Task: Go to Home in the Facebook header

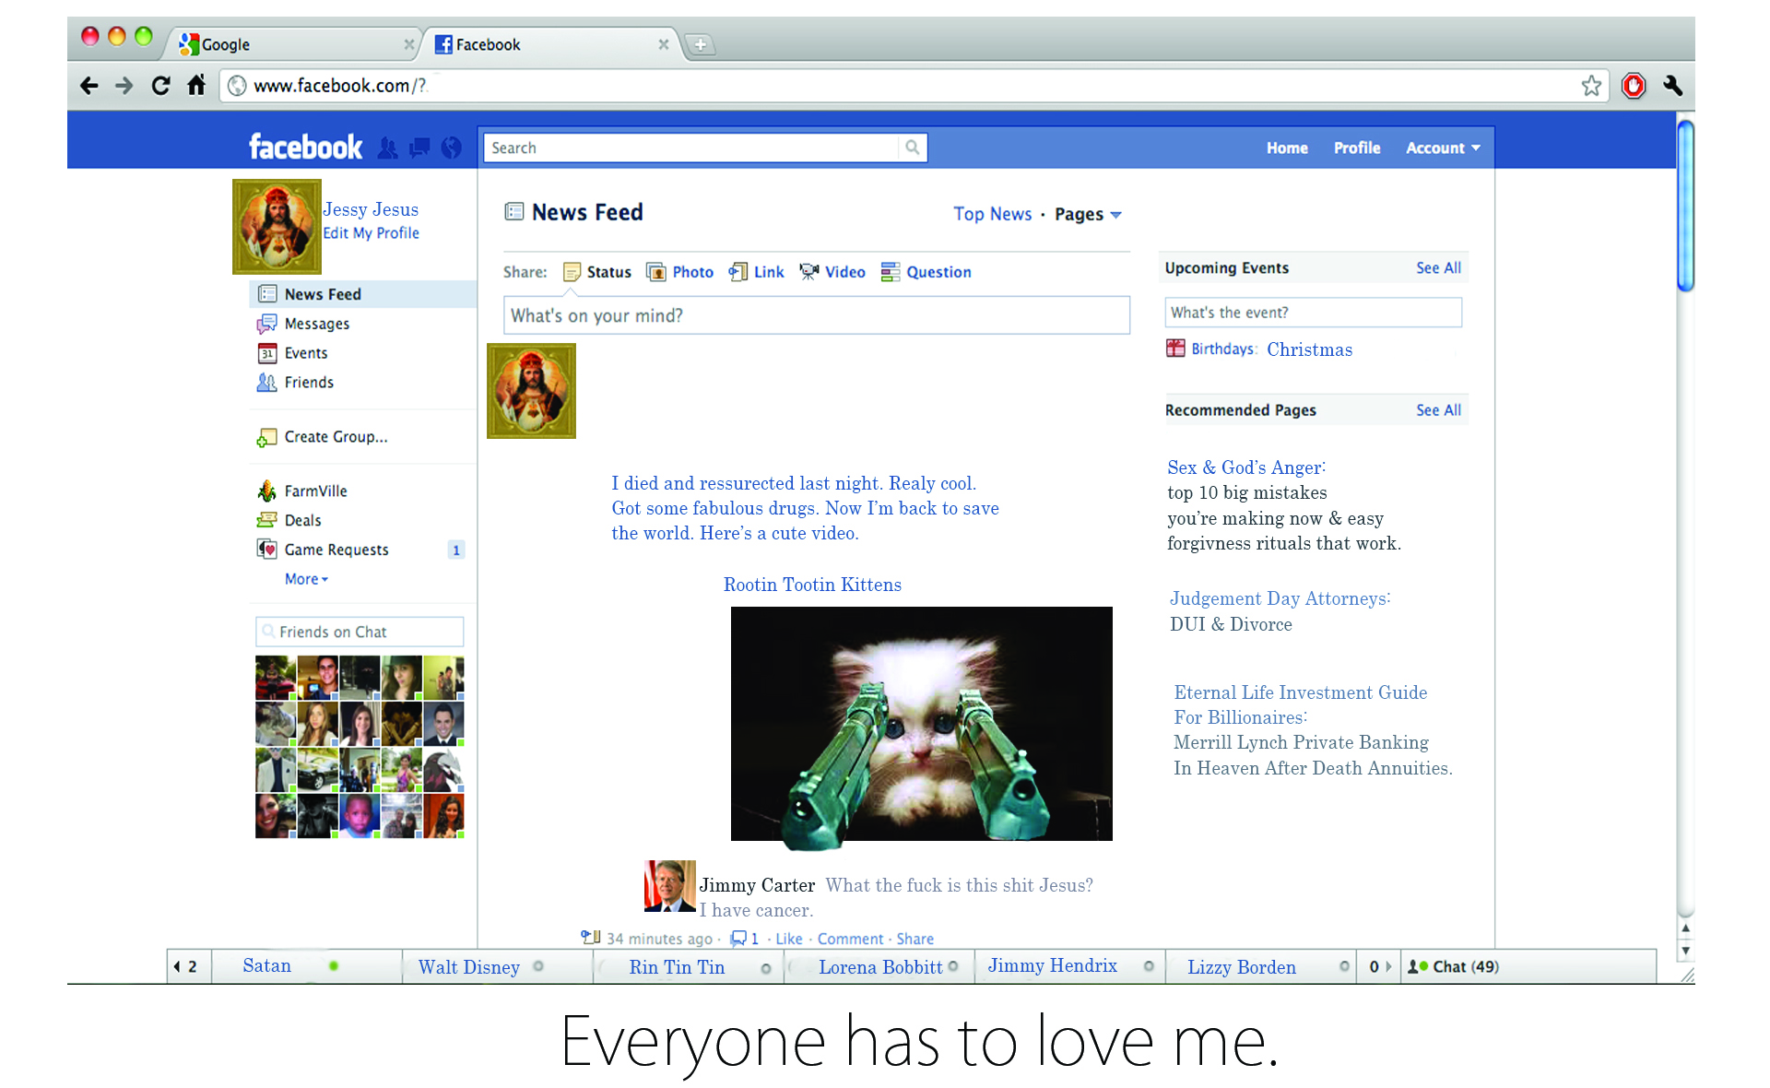Action: coord(1287,148)
